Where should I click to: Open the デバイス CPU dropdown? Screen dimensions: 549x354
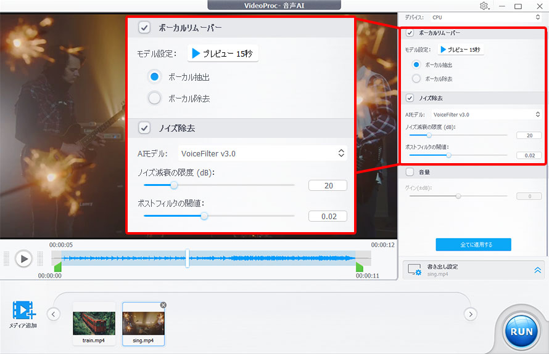coord(485,17)
